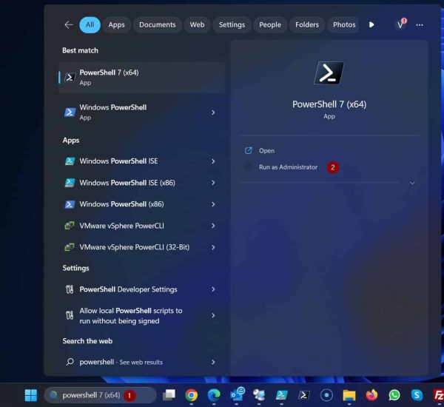Image resolution: width=444 pixels, height=407 pixels.
Task: Click the PowerCLI (32-Bit) icon
Action: click(x=70, y=247)
